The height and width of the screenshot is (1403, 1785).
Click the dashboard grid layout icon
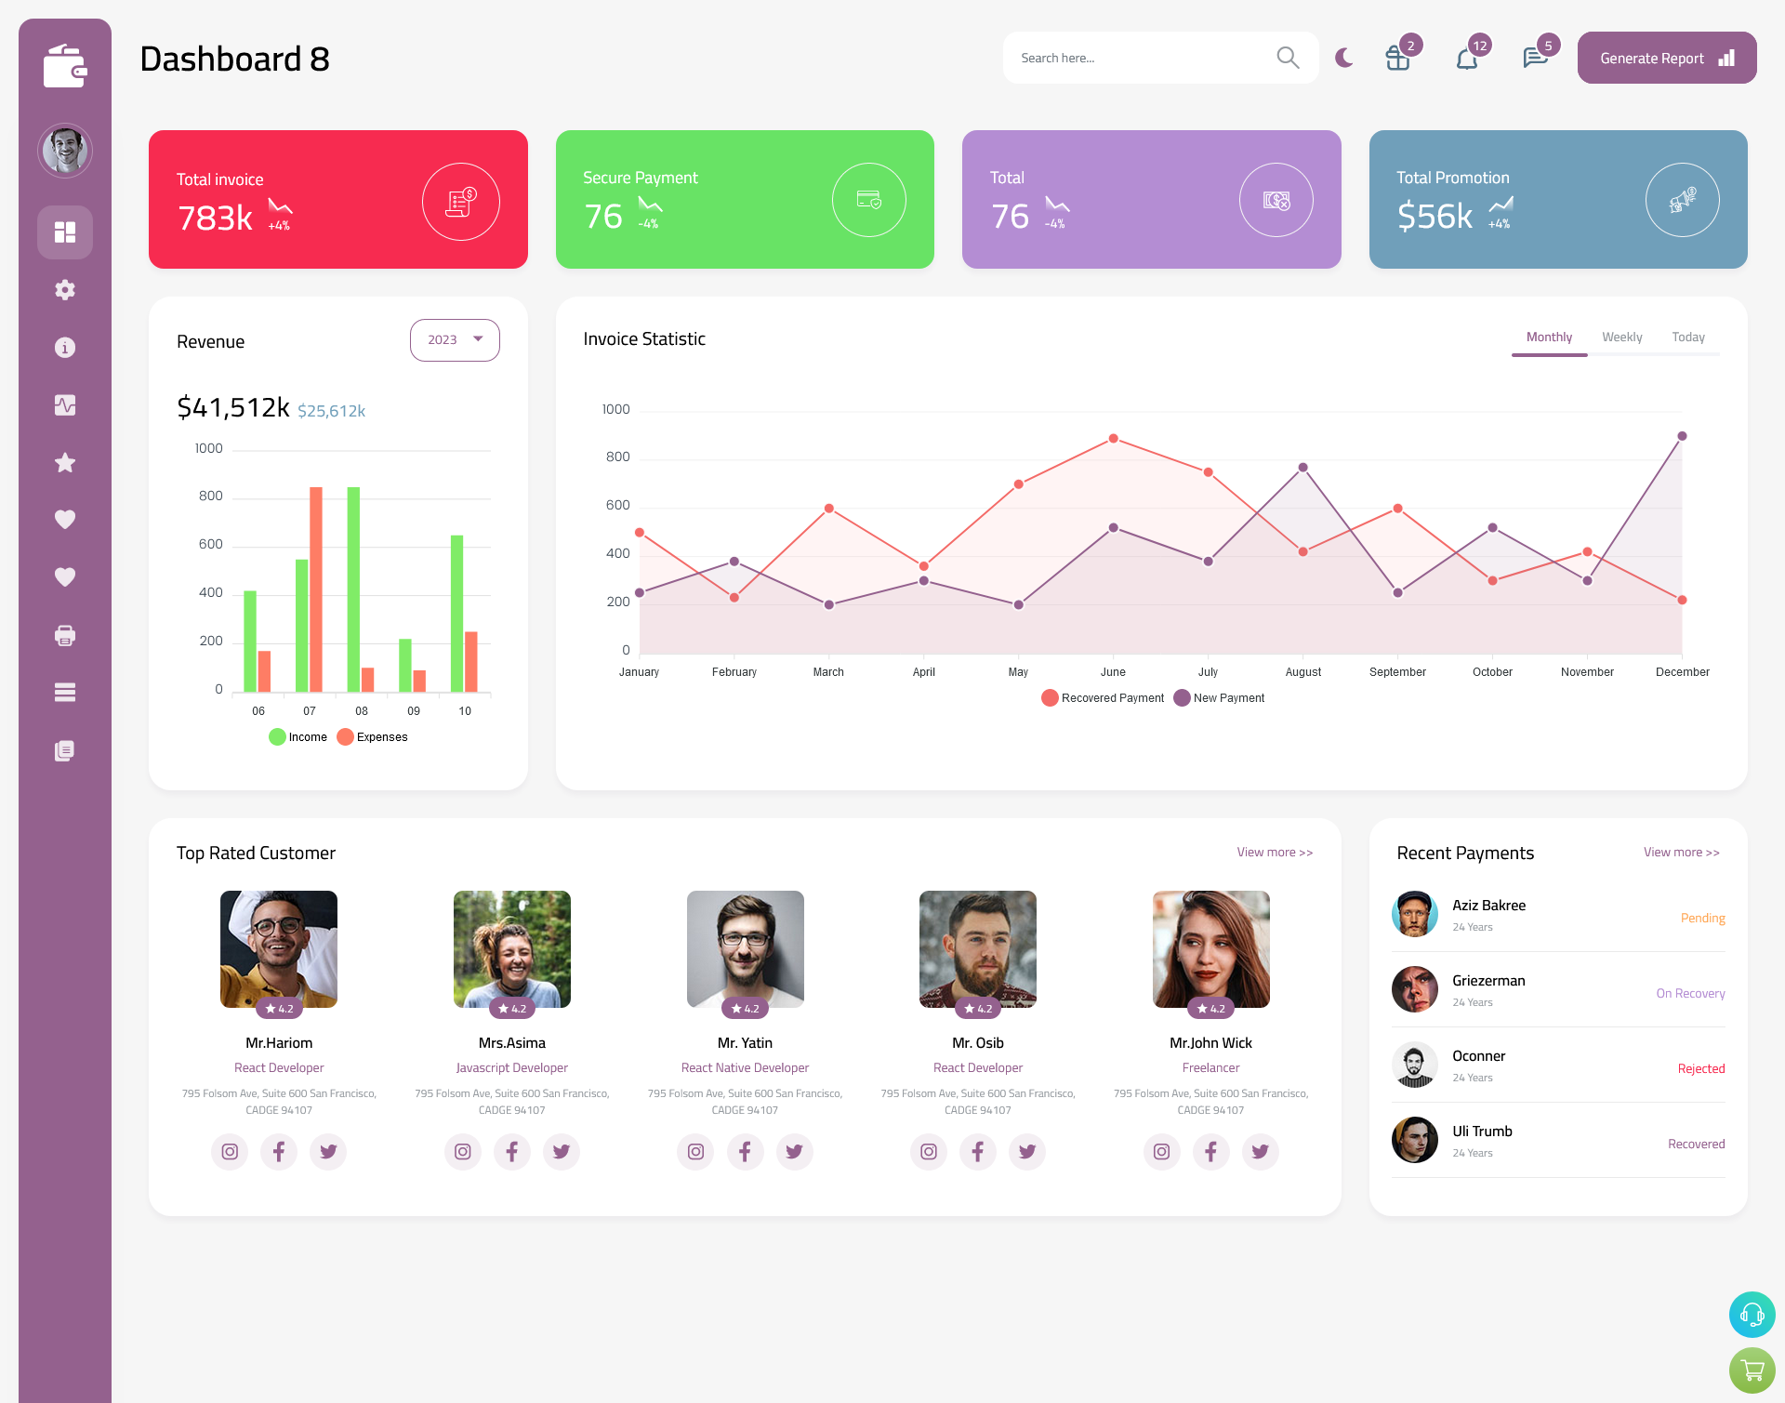65,232
